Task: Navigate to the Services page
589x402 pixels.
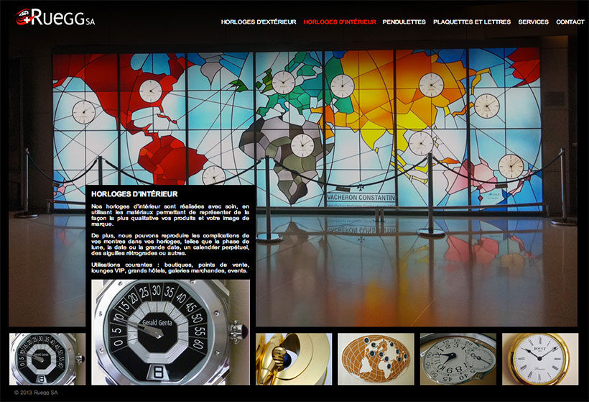Action: tap(534, 22)
